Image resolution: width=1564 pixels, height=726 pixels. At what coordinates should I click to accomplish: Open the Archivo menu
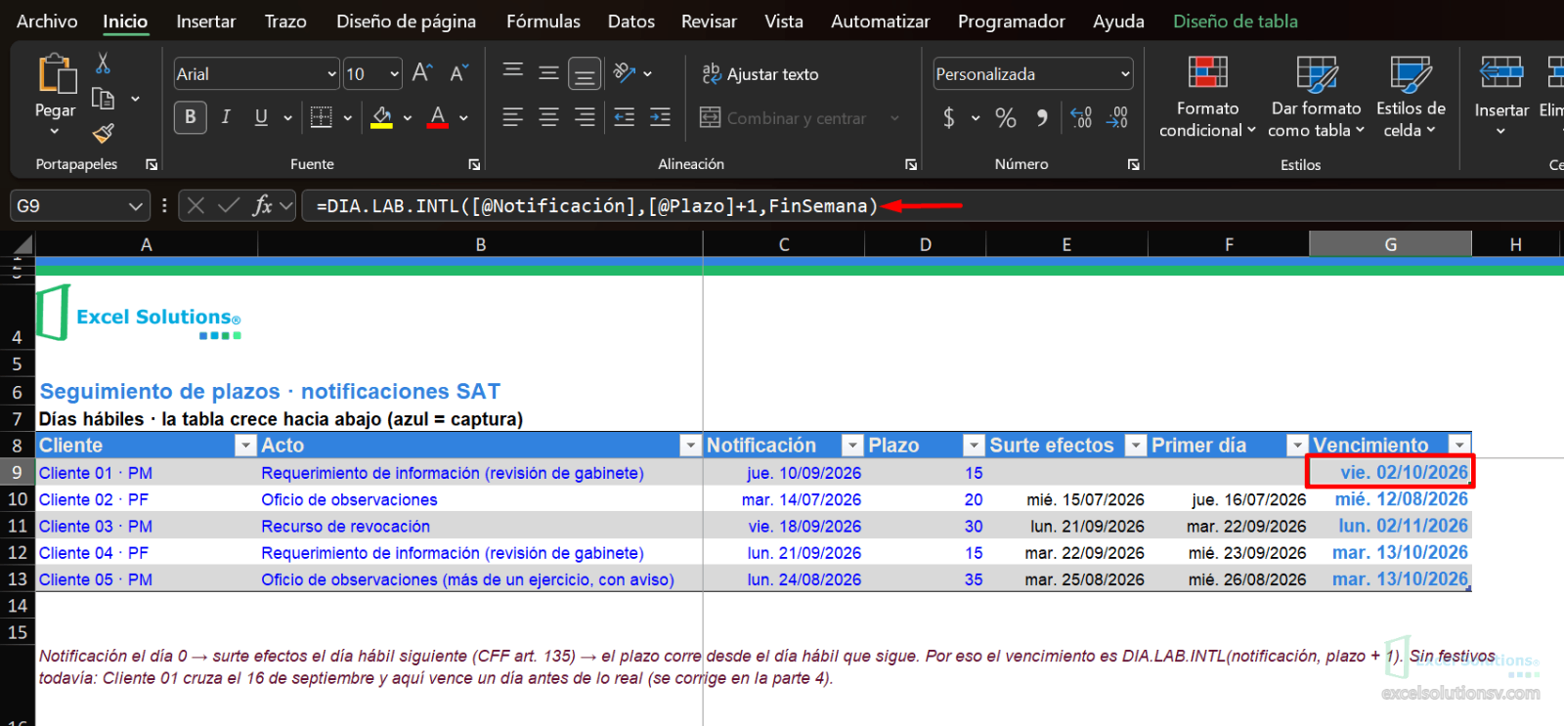click(x=47, y=21)
